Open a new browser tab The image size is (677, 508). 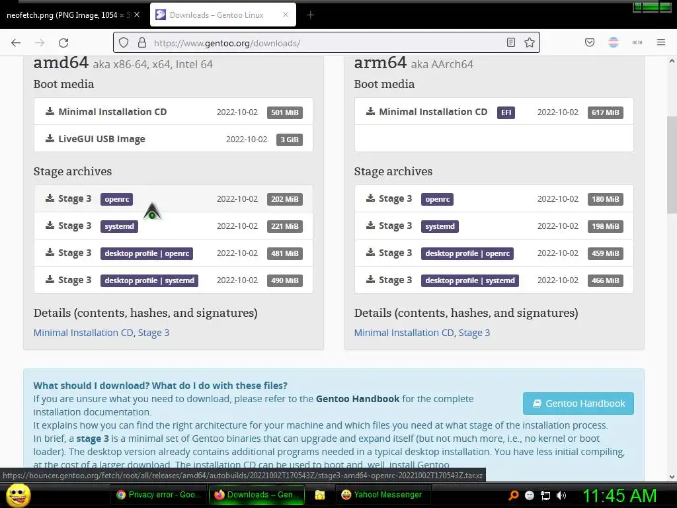[x=311, y=15]
